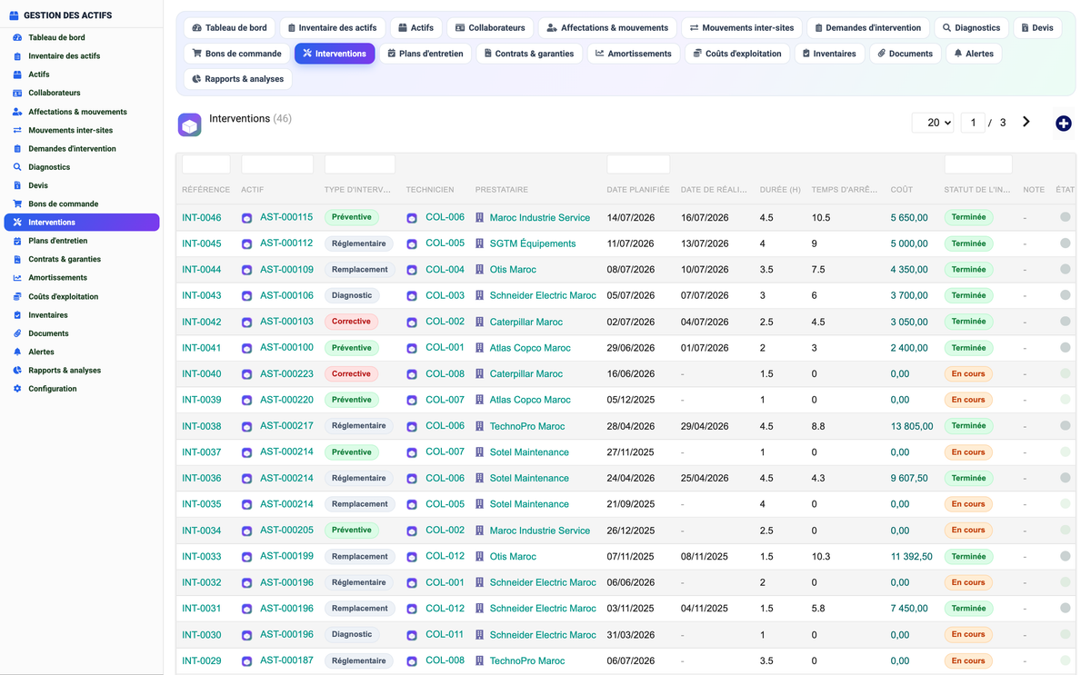Screen dimensions: 1091x675
Task: Toggle the État indicator for INT-0043
Action: [x=1066, y=295]
